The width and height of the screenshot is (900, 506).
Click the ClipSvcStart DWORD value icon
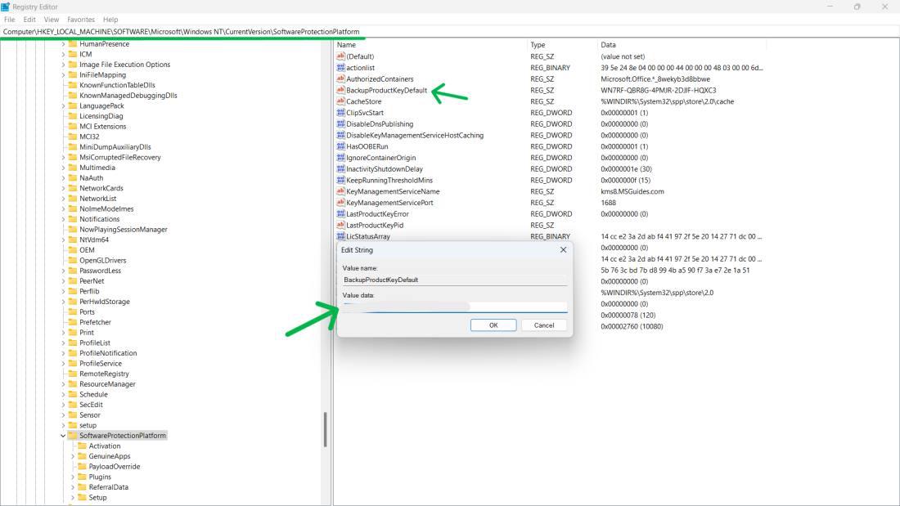click(x=340, y=113)
